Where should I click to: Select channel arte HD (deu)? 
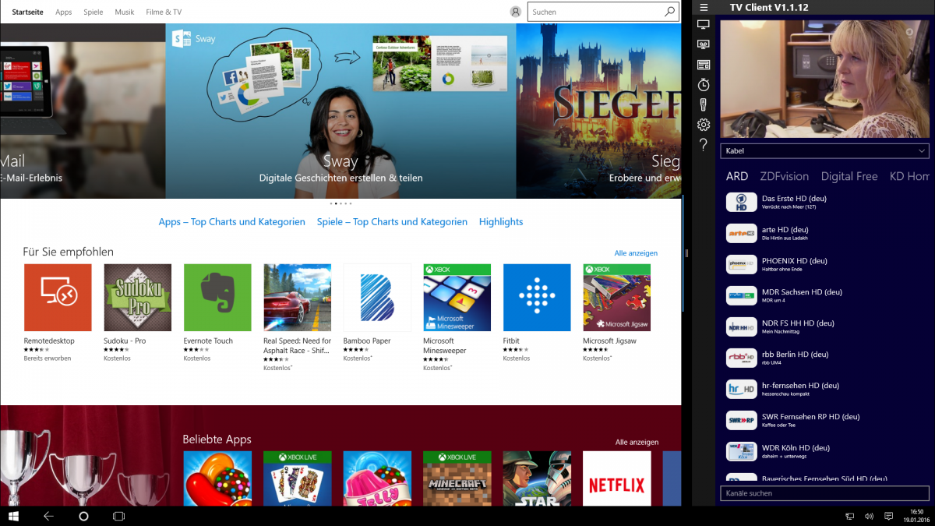[824, 234]
